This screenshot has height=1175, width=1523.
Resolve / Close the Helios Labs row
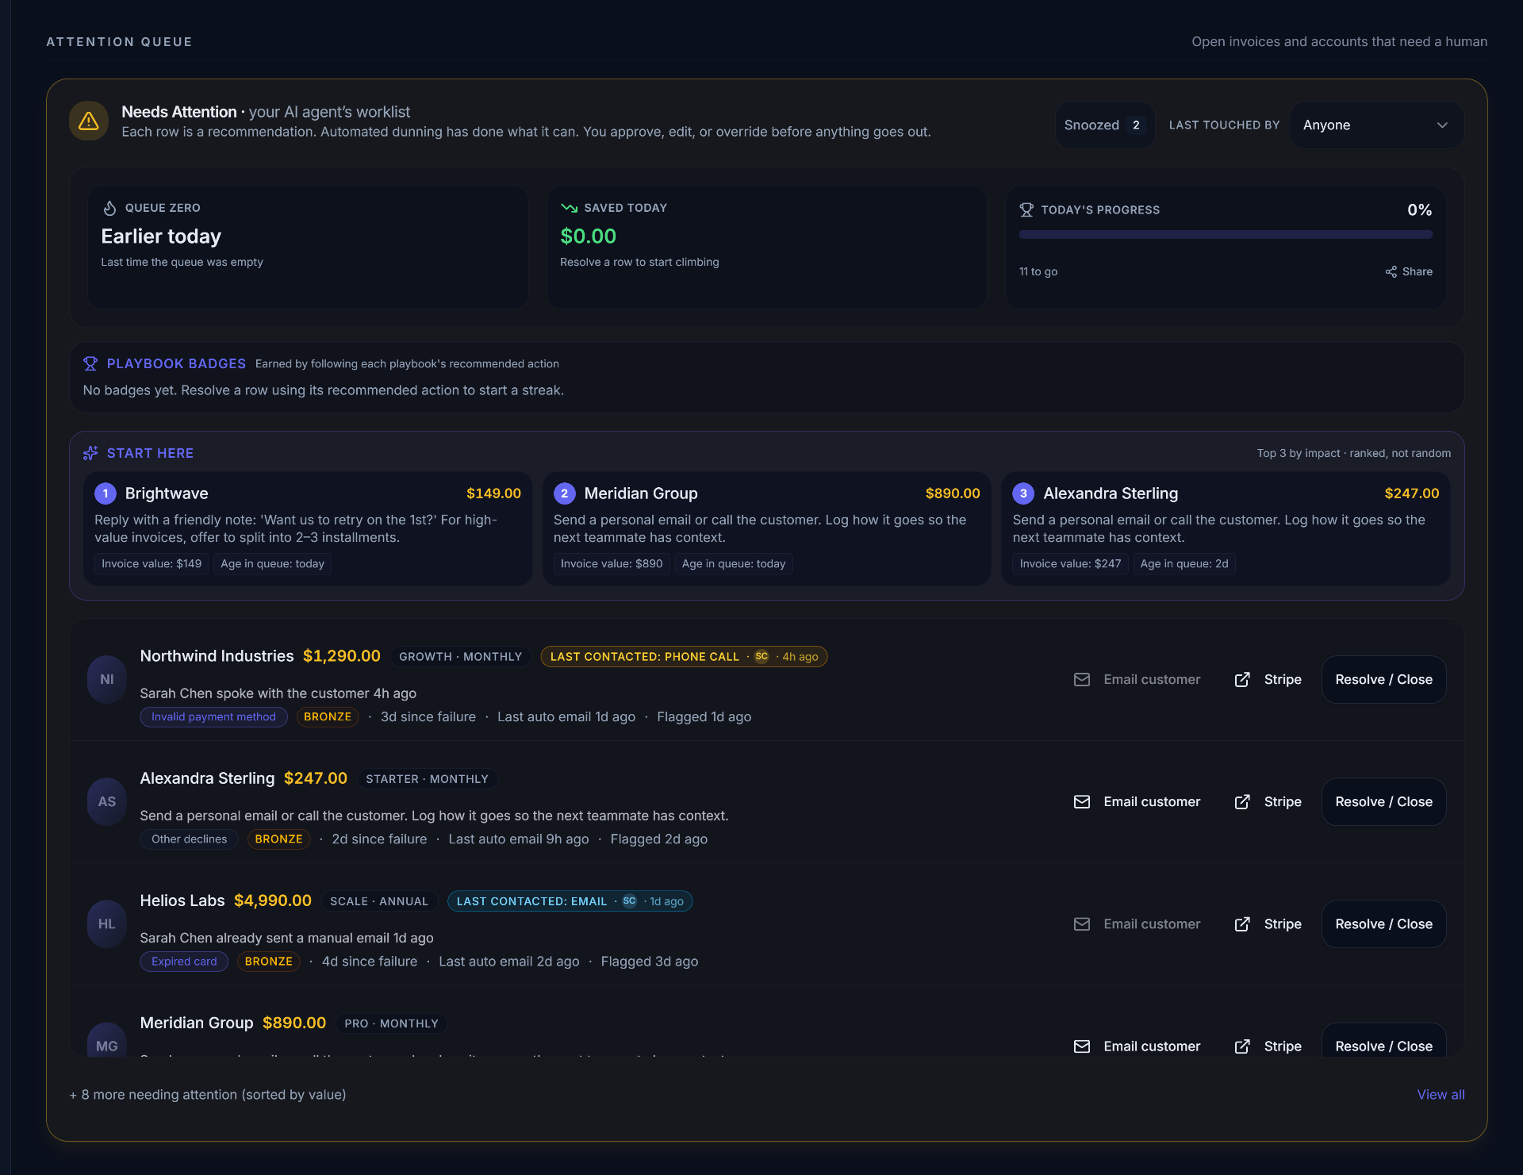(x=1383, y=923)
